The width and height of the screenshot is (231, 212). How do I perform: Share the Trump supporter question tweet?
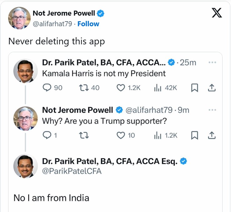212,135
